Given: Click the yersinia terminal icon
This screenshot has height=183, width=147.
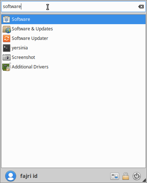Looking at the screenshot, I should point(7,48).
